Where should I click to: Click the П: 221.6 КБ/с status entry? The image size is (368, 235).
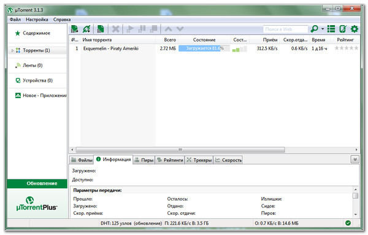pos(186,223)
